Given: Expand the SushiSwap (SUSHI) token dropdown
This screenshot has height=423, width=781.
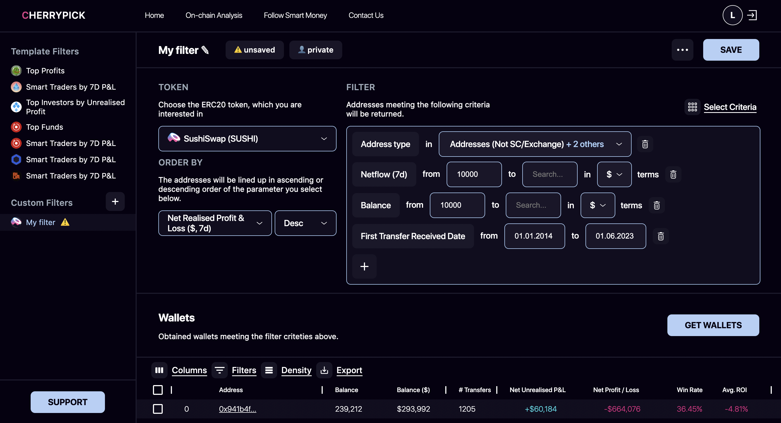Looking at the screenshot, I should coord(247,139).
